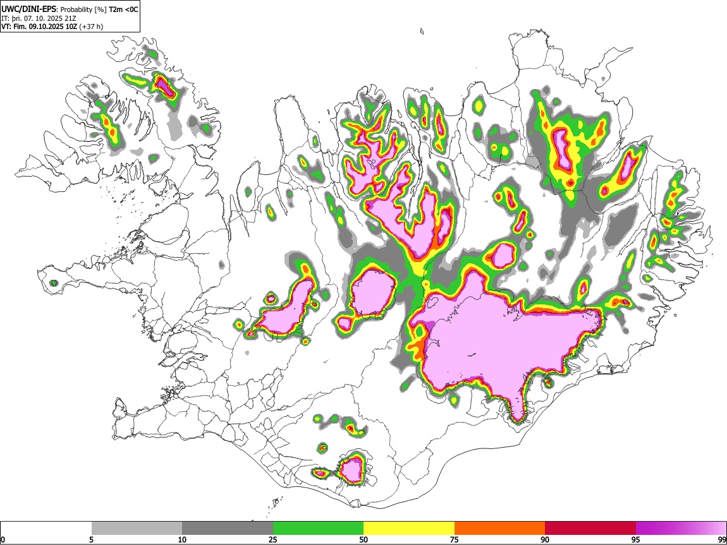Click the yellow 50–75 legend segment
Image resolution: width=727 pixels, height=545 pixels.
point(409,529)
